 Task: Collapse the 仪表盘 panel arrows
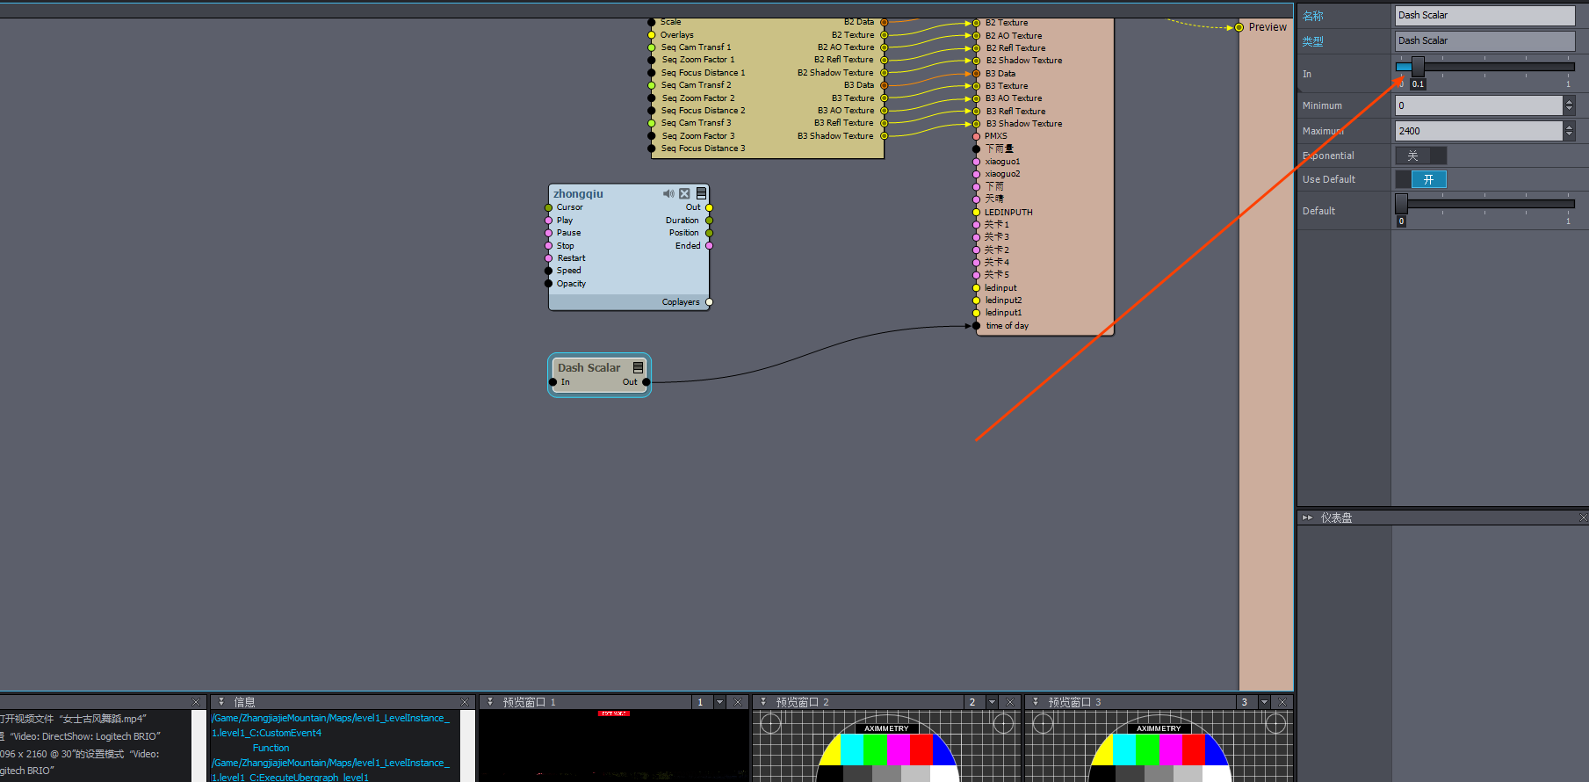[x=1307, y=518]
